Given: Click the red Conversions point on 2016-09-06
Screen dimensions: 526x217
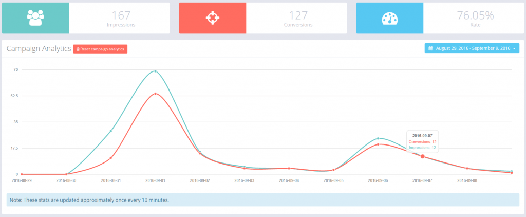Looking at the screenshot, I should coord(378,144).
